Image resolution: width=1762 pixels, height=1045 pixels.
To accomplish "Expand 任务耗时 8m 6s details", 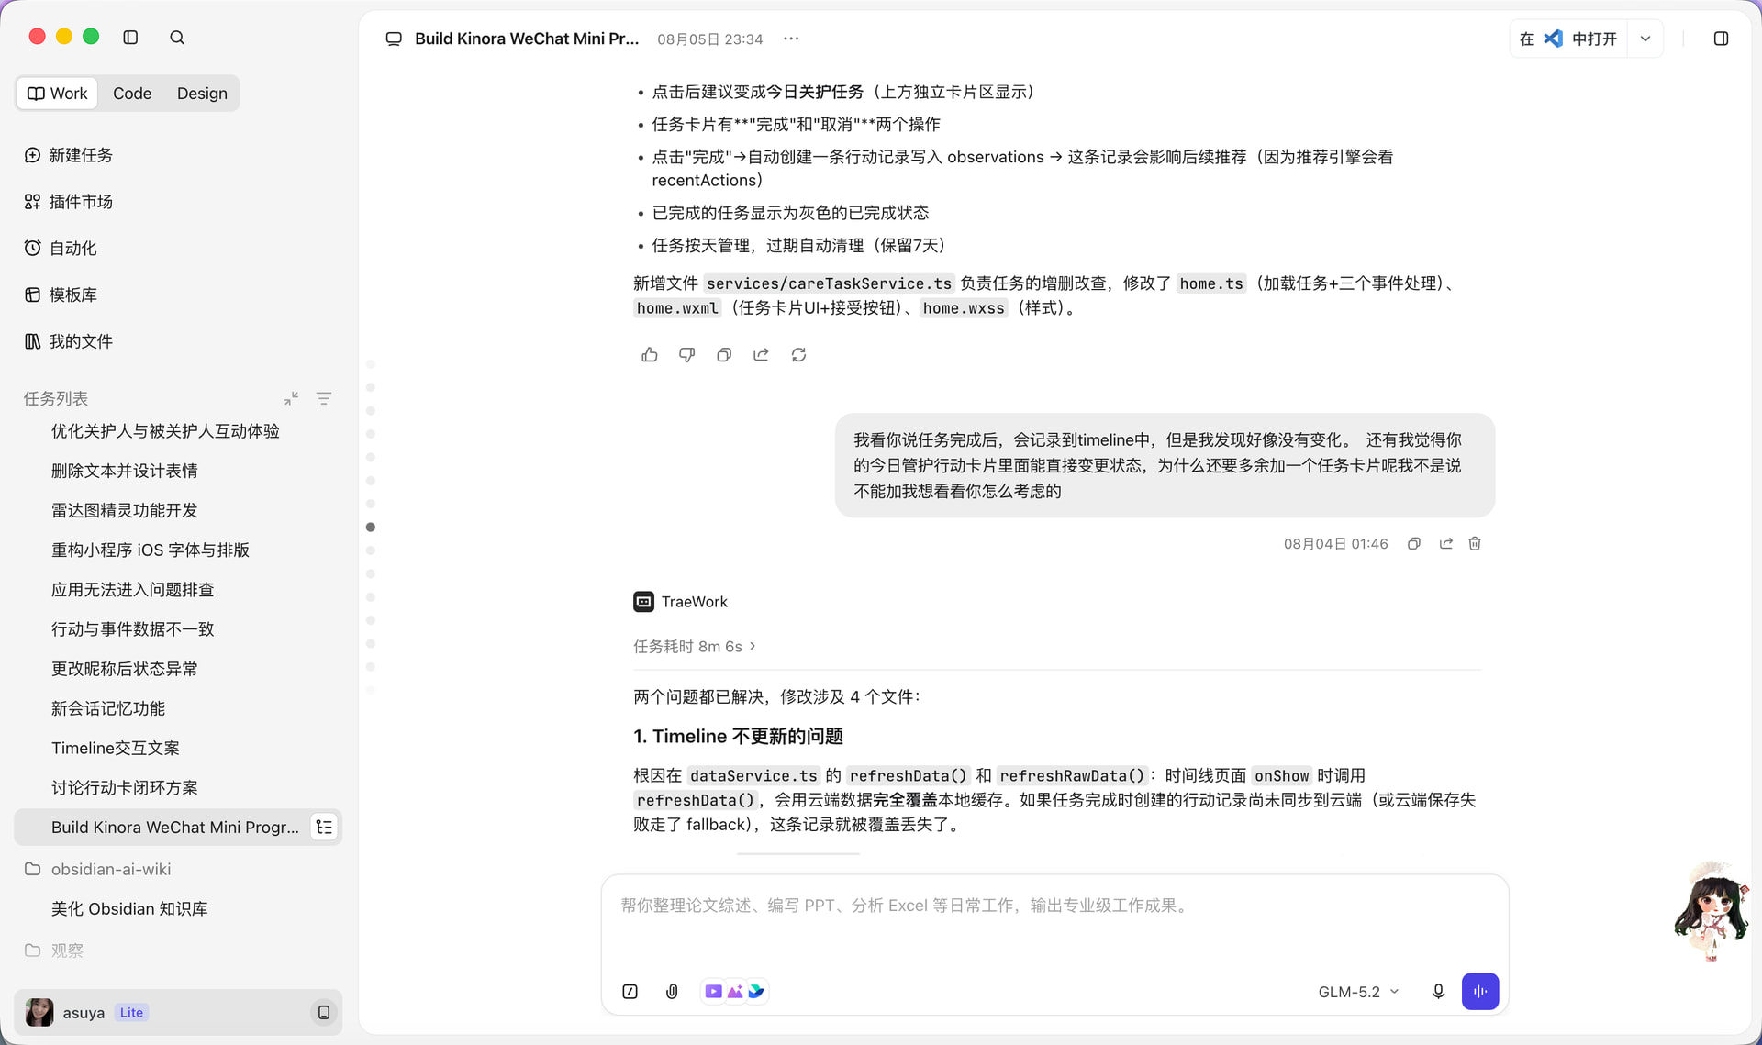I will [695, 647].
